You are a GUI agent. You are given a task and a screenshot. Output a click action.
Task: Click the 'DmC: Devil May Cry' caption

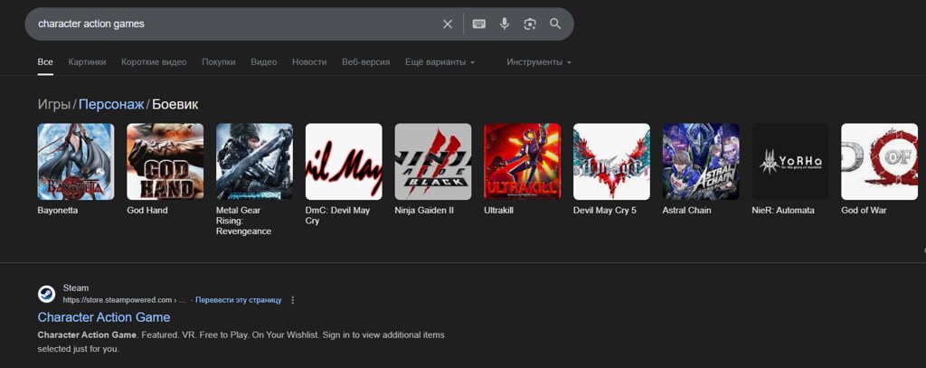click(337, 215)
